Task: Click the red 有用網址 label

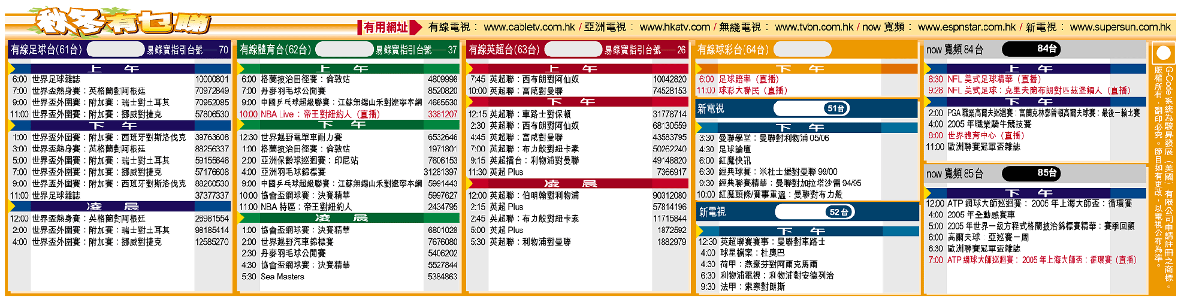Action: [x=385, y=28]
